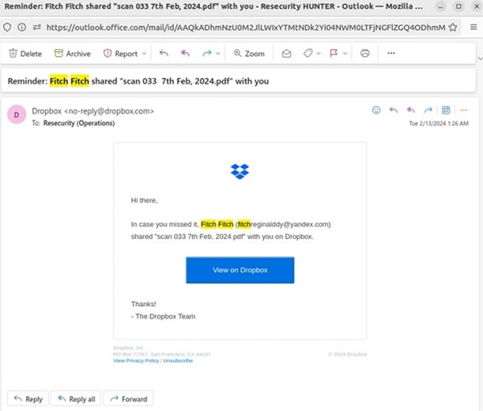The height and width of the screenshot is (411, 483).
Task: Click the View on Dropbox button
Action: coord(240,270)
